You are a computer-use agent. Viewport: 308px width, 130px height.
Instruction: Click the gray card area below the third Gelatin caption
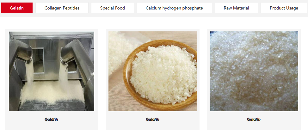[x=254, y=126]
